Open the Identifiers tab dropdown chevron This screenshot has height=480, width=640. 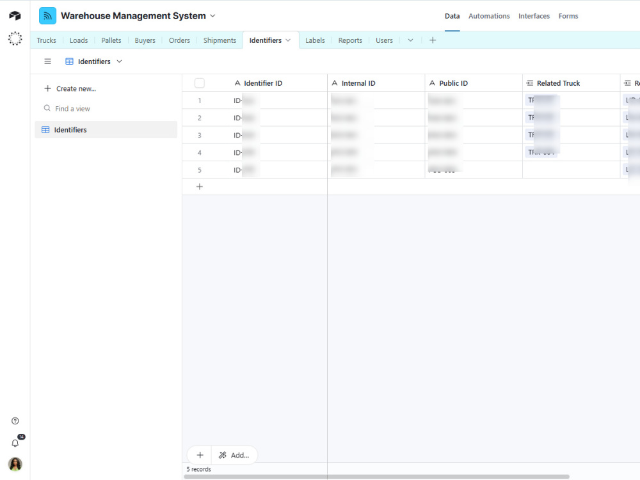pos(288,40)
